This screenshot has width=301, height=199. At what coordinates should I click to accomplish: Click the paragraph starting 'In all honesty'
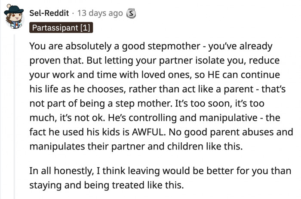tap(160, 178)
